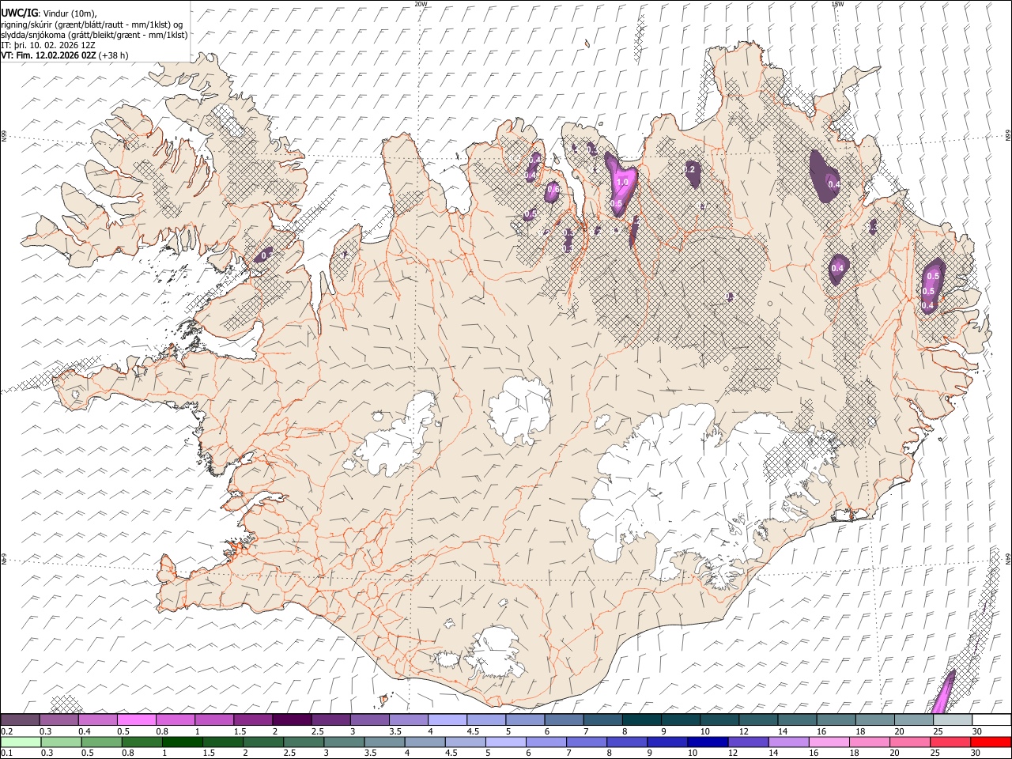Click the '0.2' label under the upper scale
The height and width of the screenshot is (759, 1012).
coord(6,731)
